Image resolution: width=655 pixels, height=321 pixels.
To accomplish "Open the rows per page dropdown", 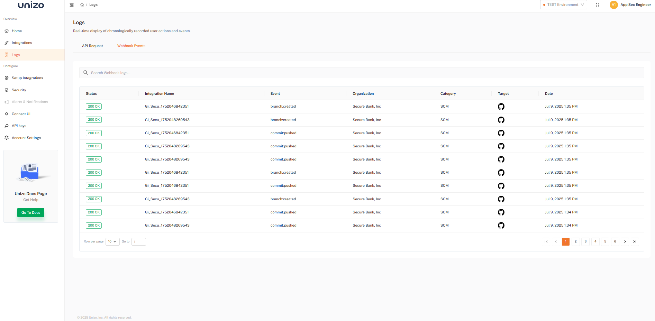I will 112,242.
